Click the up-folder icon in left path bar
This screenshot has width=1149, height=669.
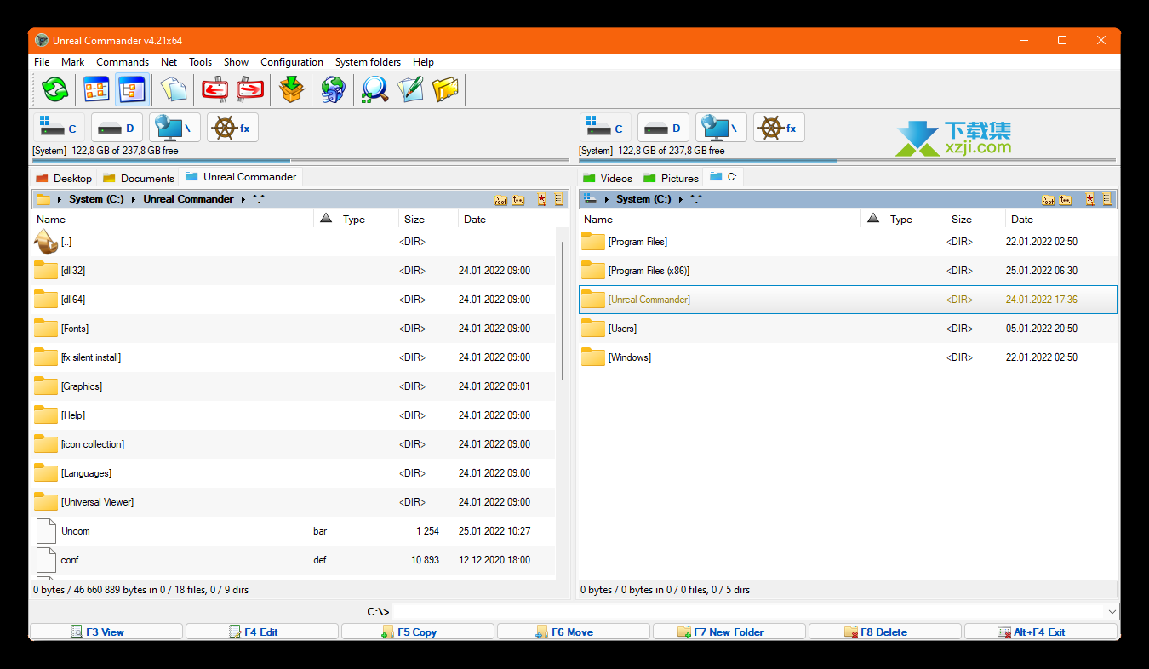pyautogui.click(x=518, y=199)
